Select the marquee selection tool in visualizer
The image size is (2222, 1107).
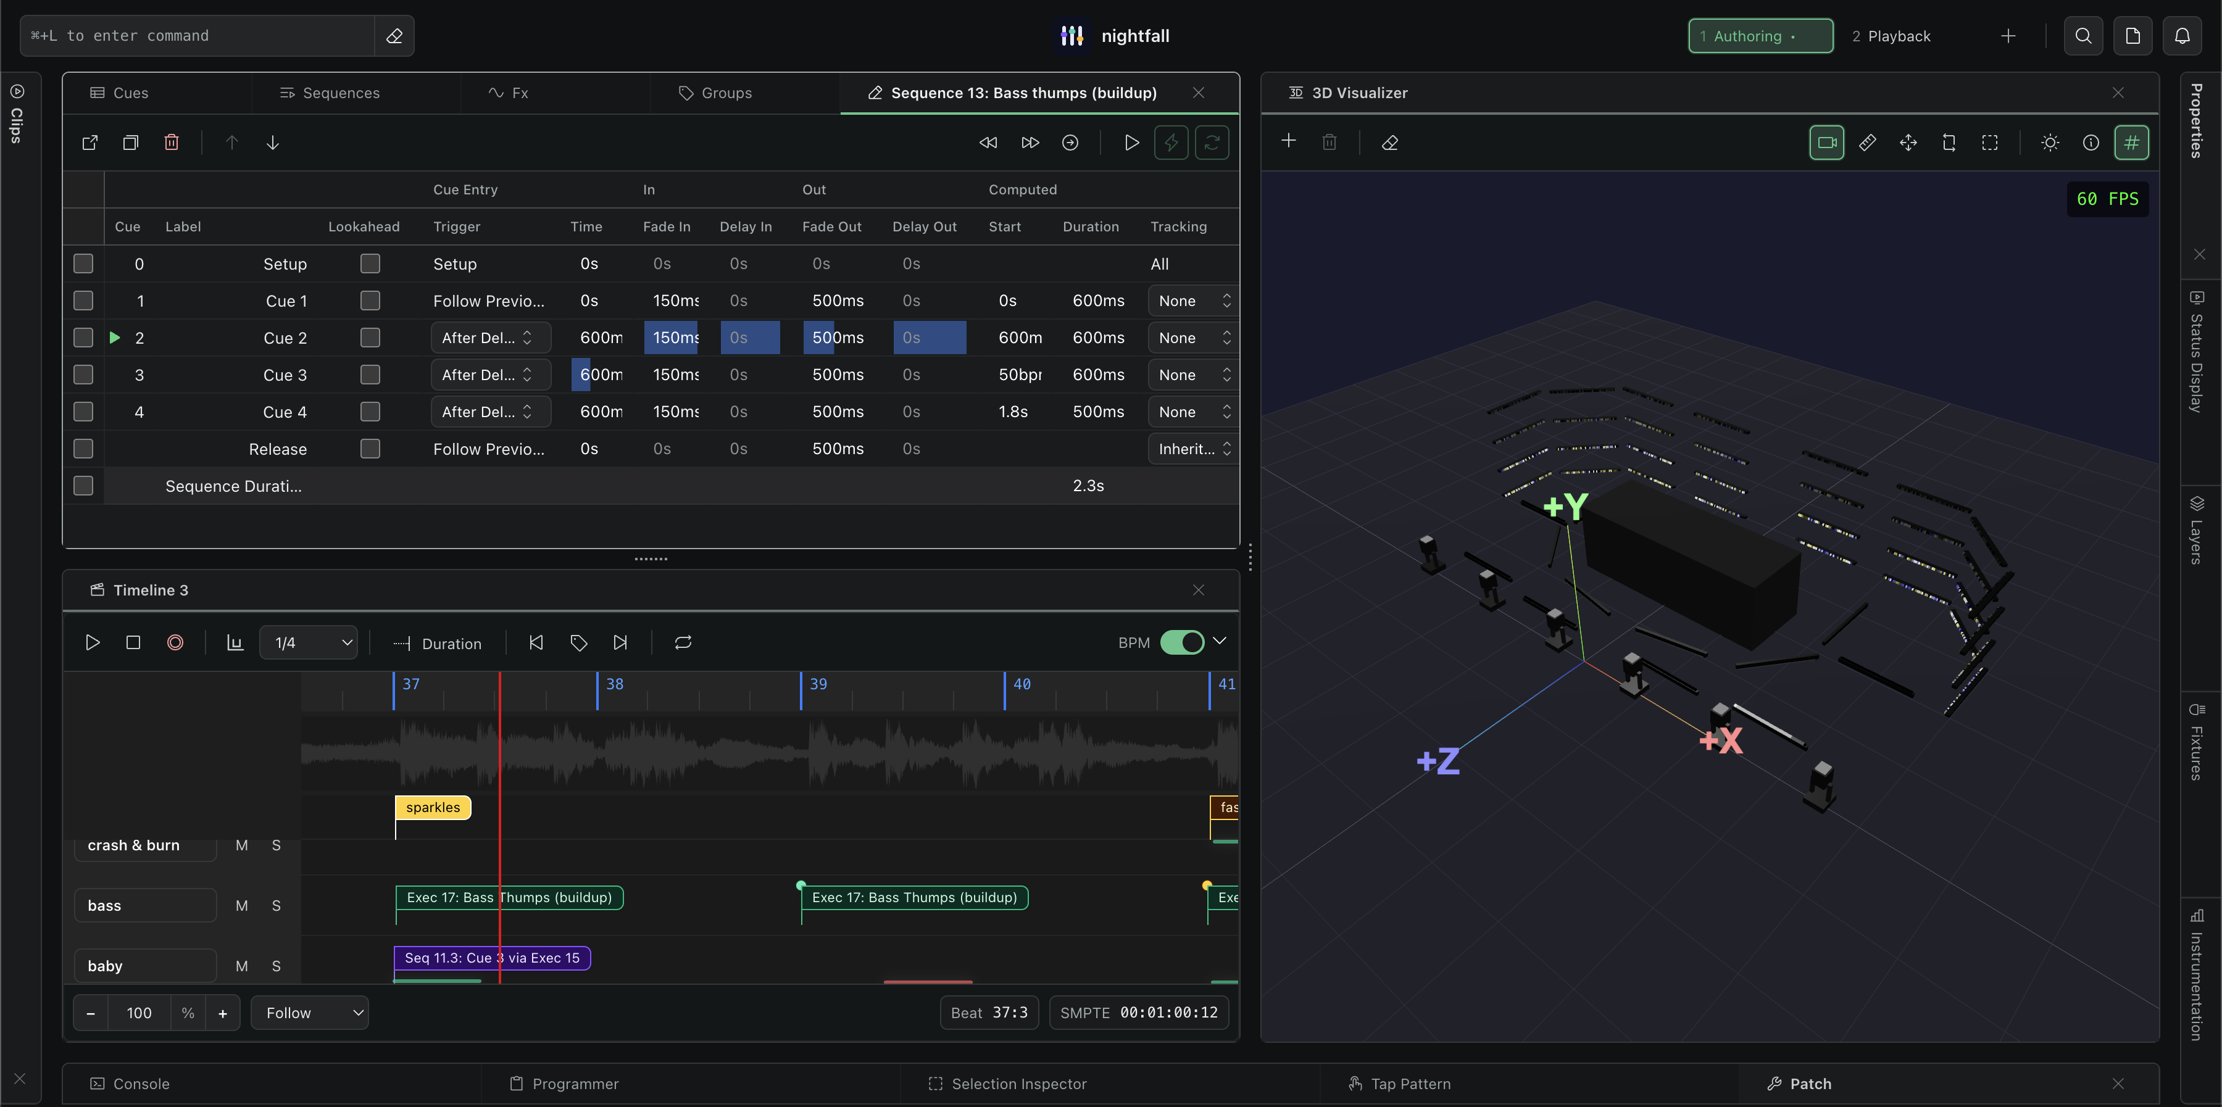click(x=1990, y=143)
